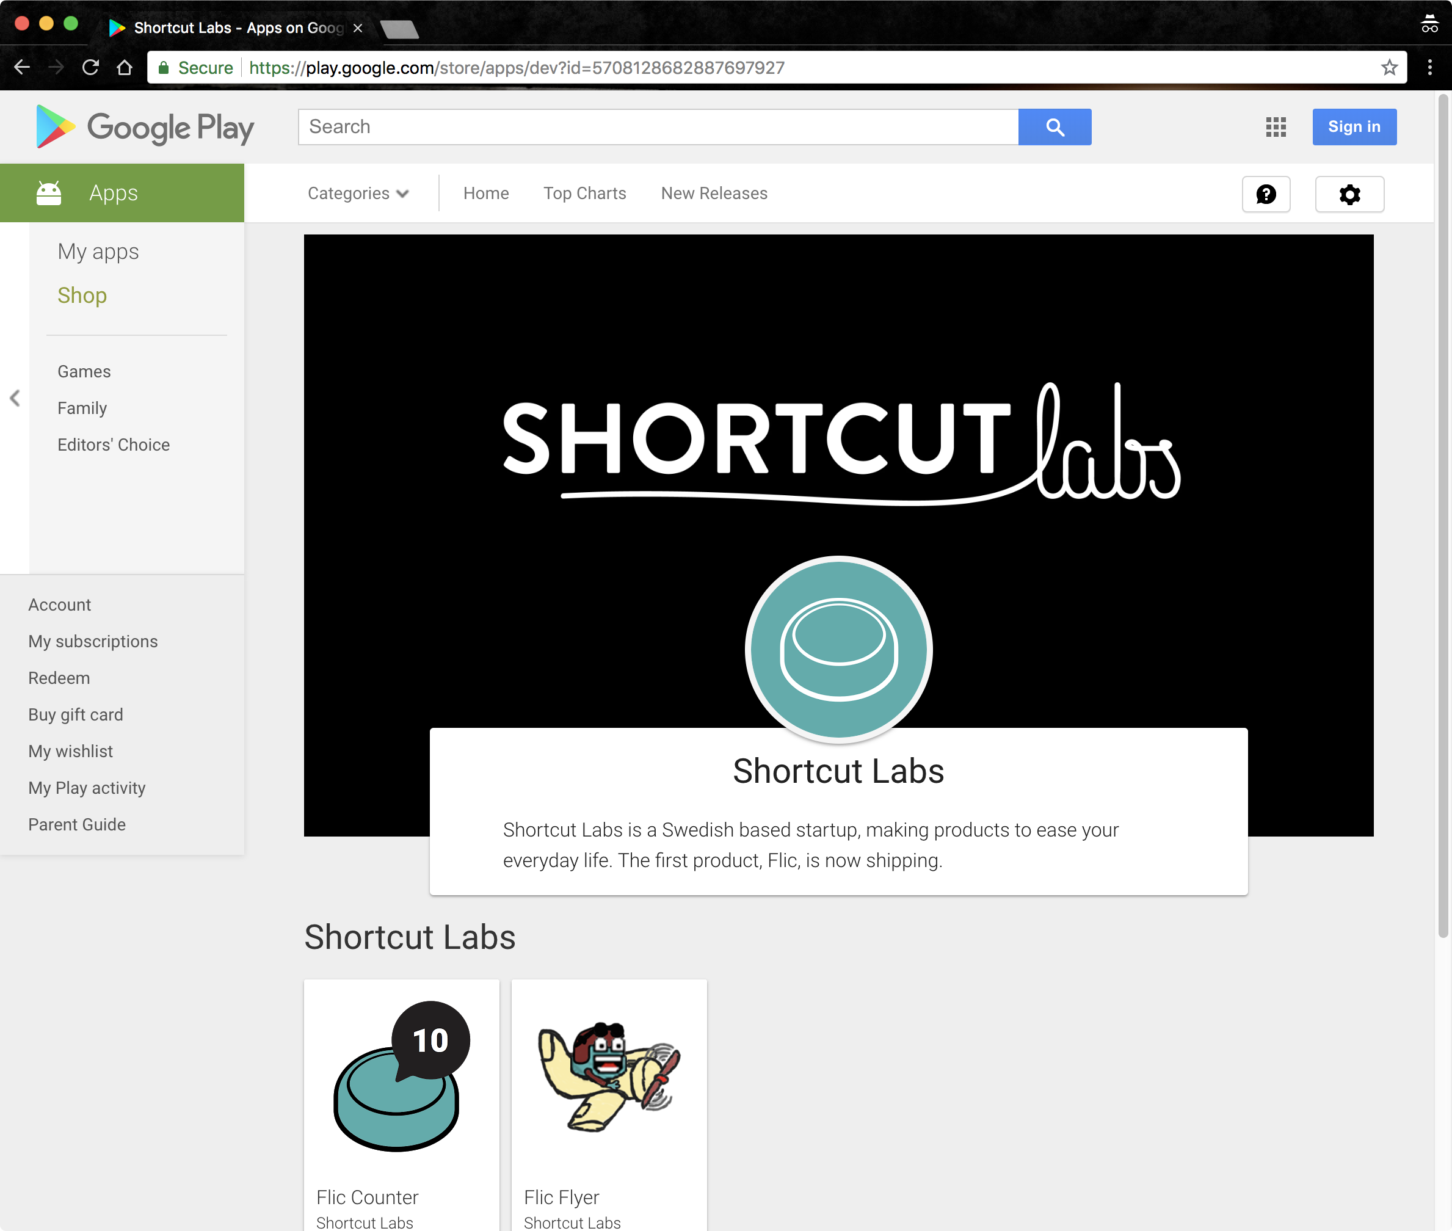Open the settings gear button
Image resolution: width=1452 pixels, height=1231 pixels.
click(1349, 194)
